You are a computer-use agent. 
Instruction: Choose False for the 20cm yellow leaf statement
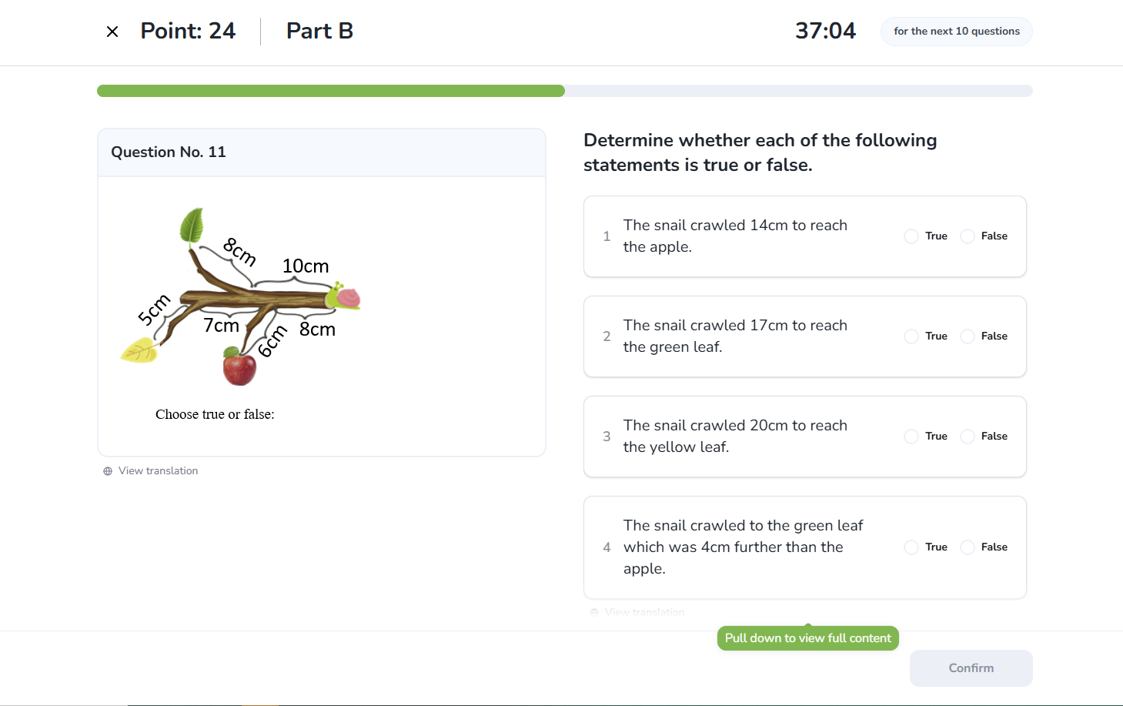[x=968, y=437]
